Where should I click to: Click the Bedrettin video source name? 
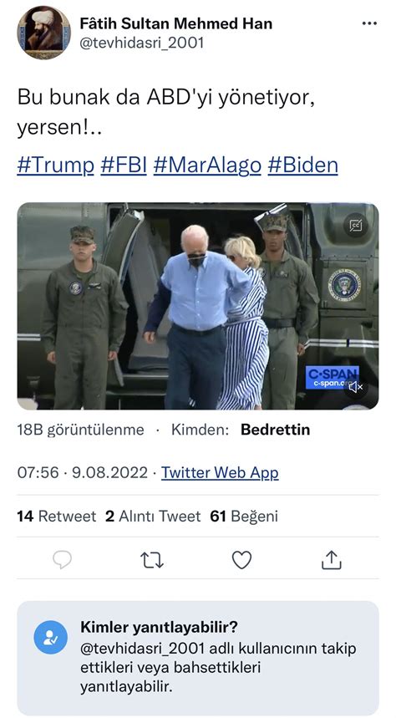coord(275,430)
